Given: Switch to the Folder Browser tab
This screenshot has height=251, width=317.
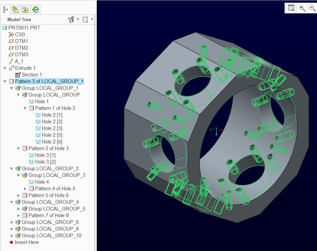Looking at the screenshot, I should (x=15, y=9).
